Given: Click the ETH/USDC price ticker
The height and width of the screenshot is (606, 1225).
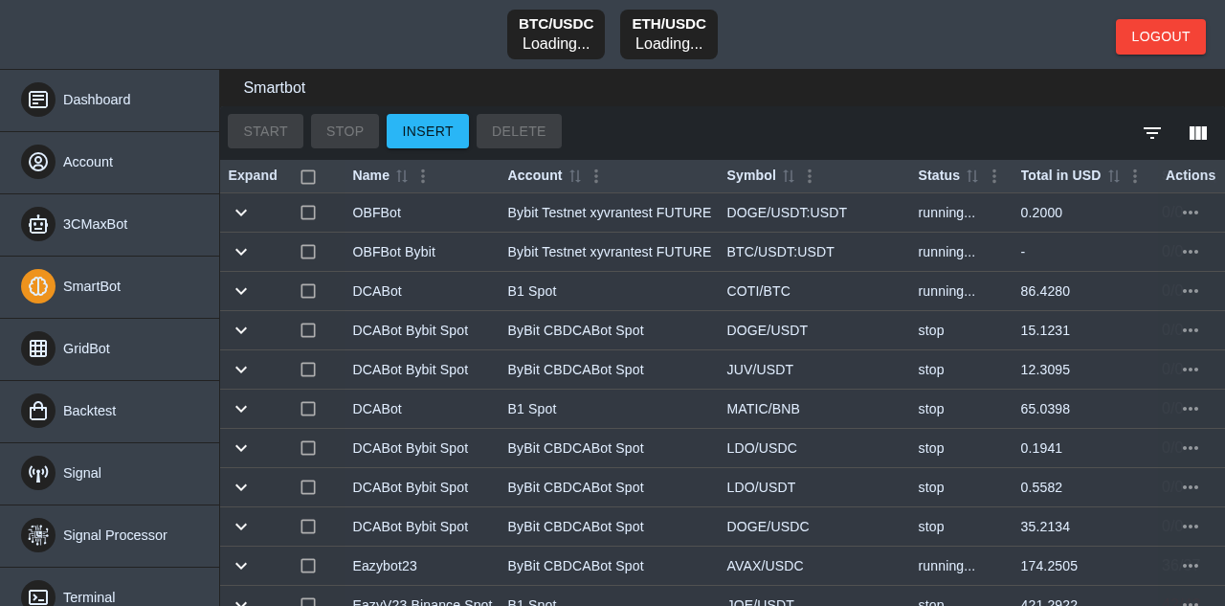Looking at the screenshot, I should tap(669, 34).
